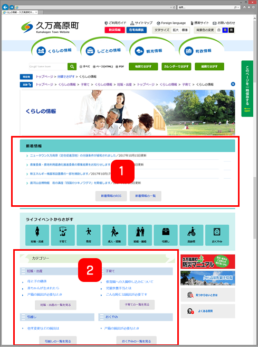
Task: Open the 分類でさがす breadcrumb link
Action: coord(66,77)
